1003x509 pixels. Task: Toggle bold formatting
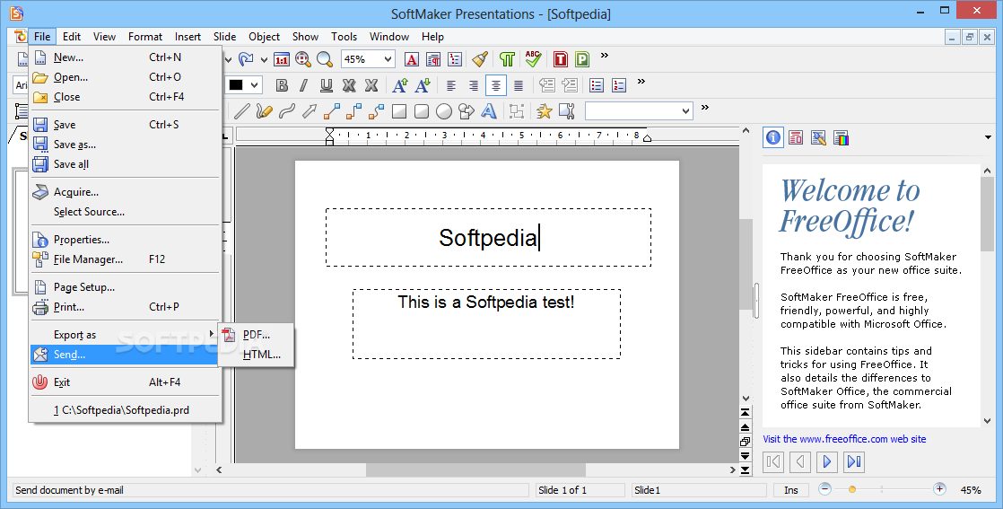(282, 85)
